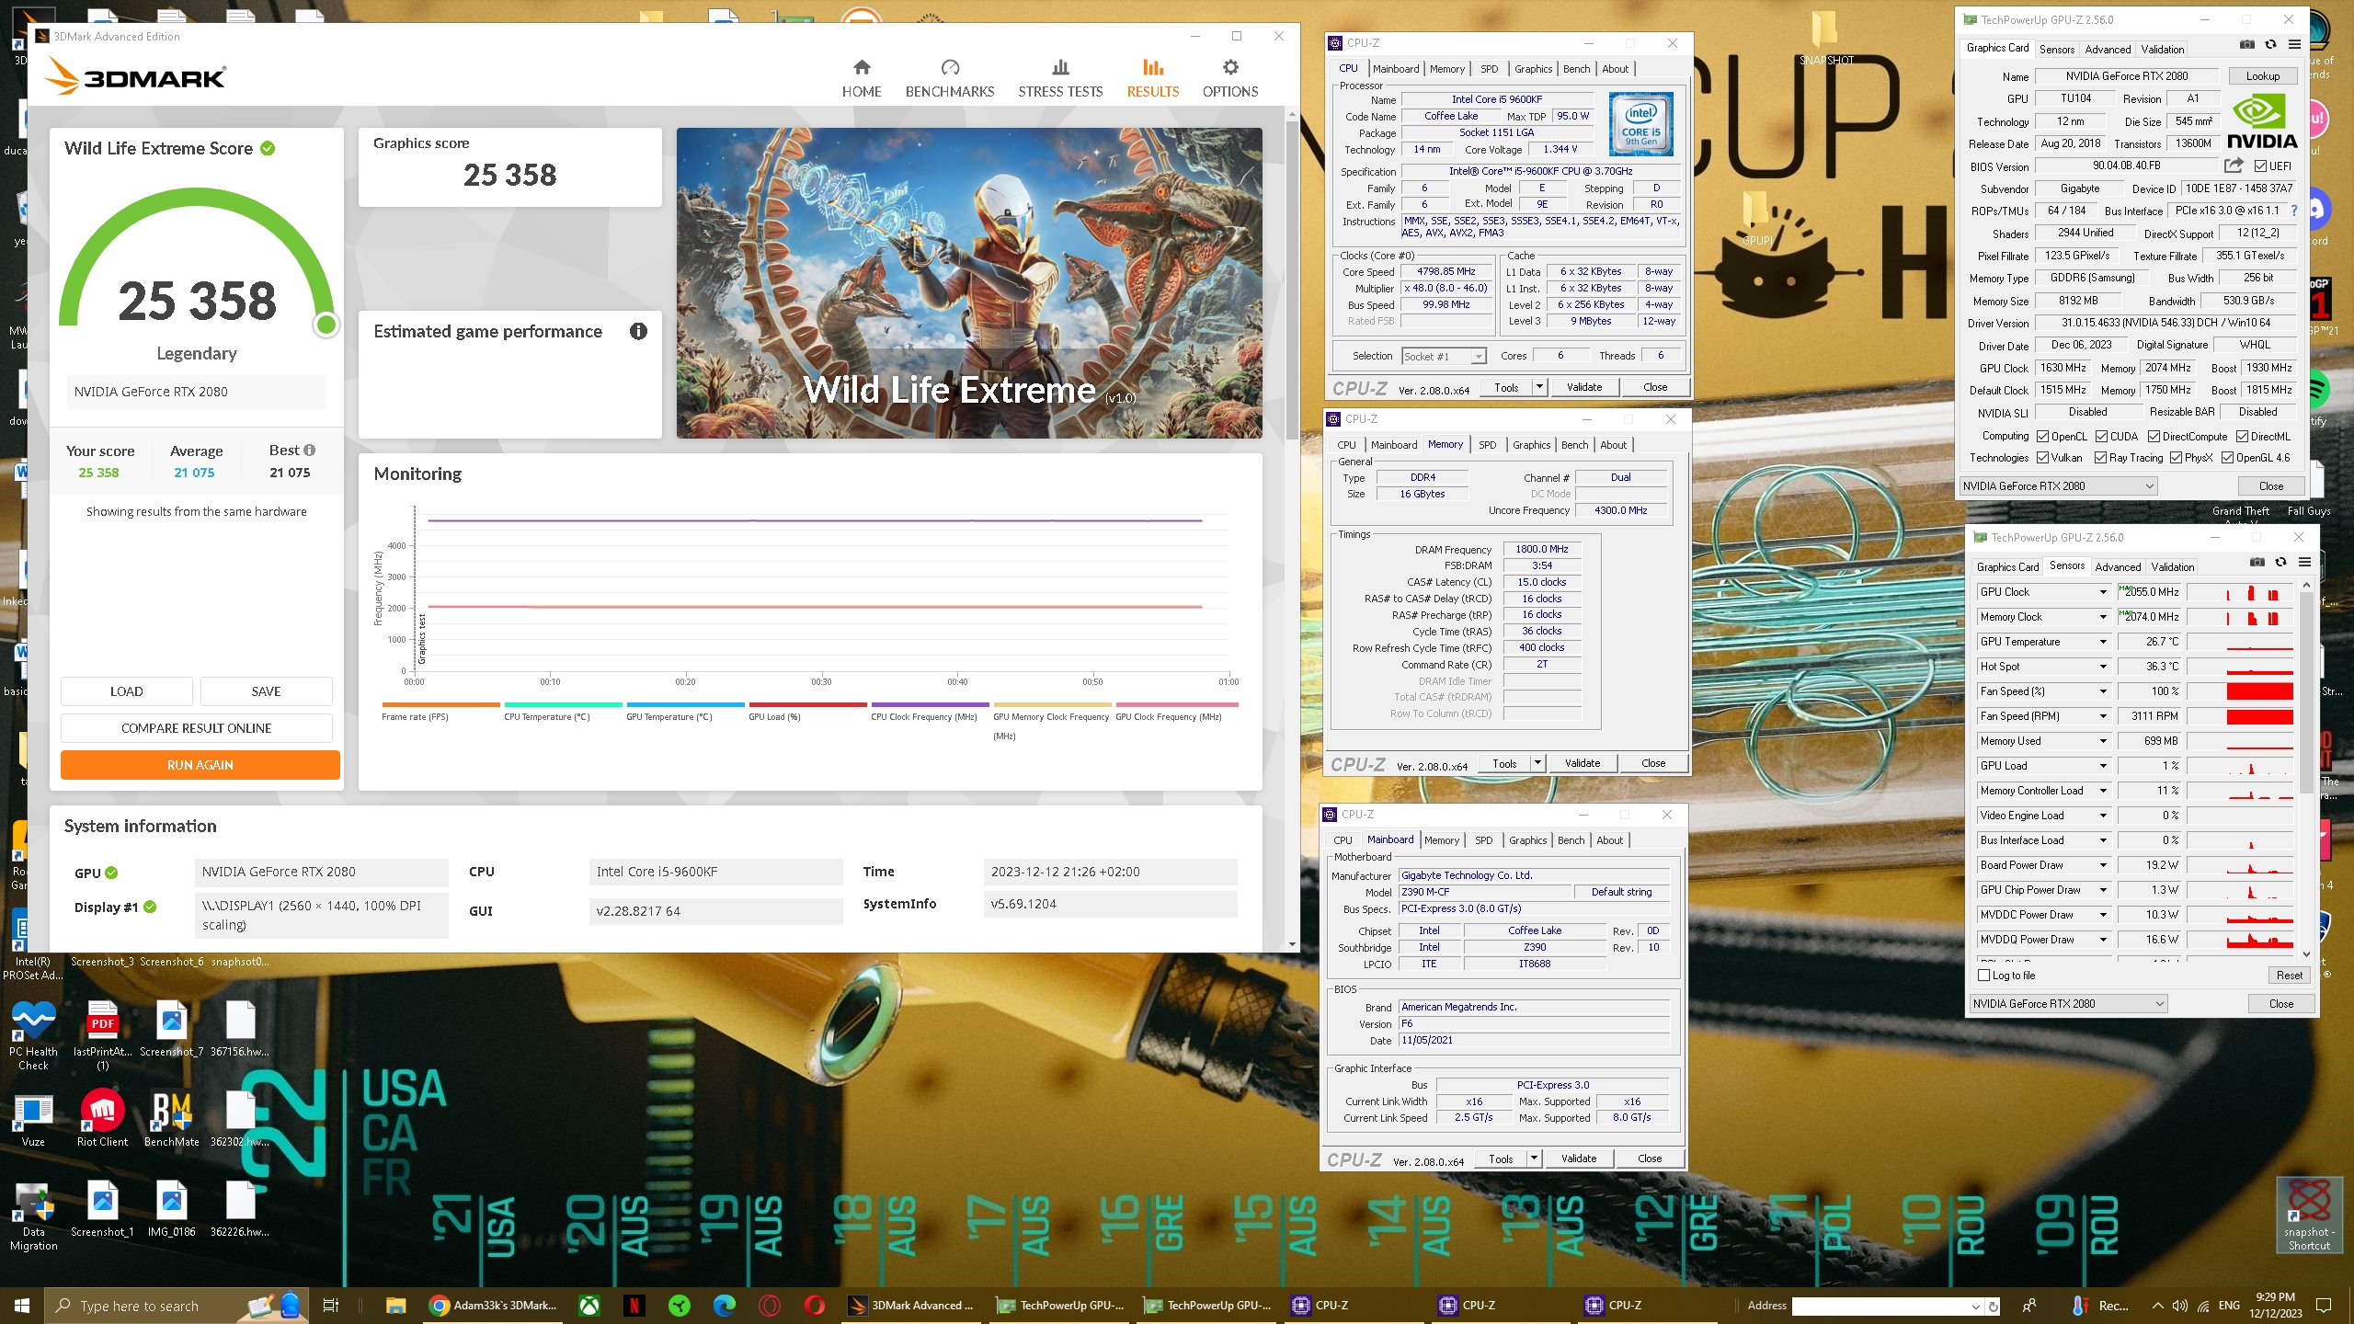2354x1324 pixels.
Task: Open Microsoft Edge from the taskbar
Action: pyautogui.click(x=725, y=1305)
